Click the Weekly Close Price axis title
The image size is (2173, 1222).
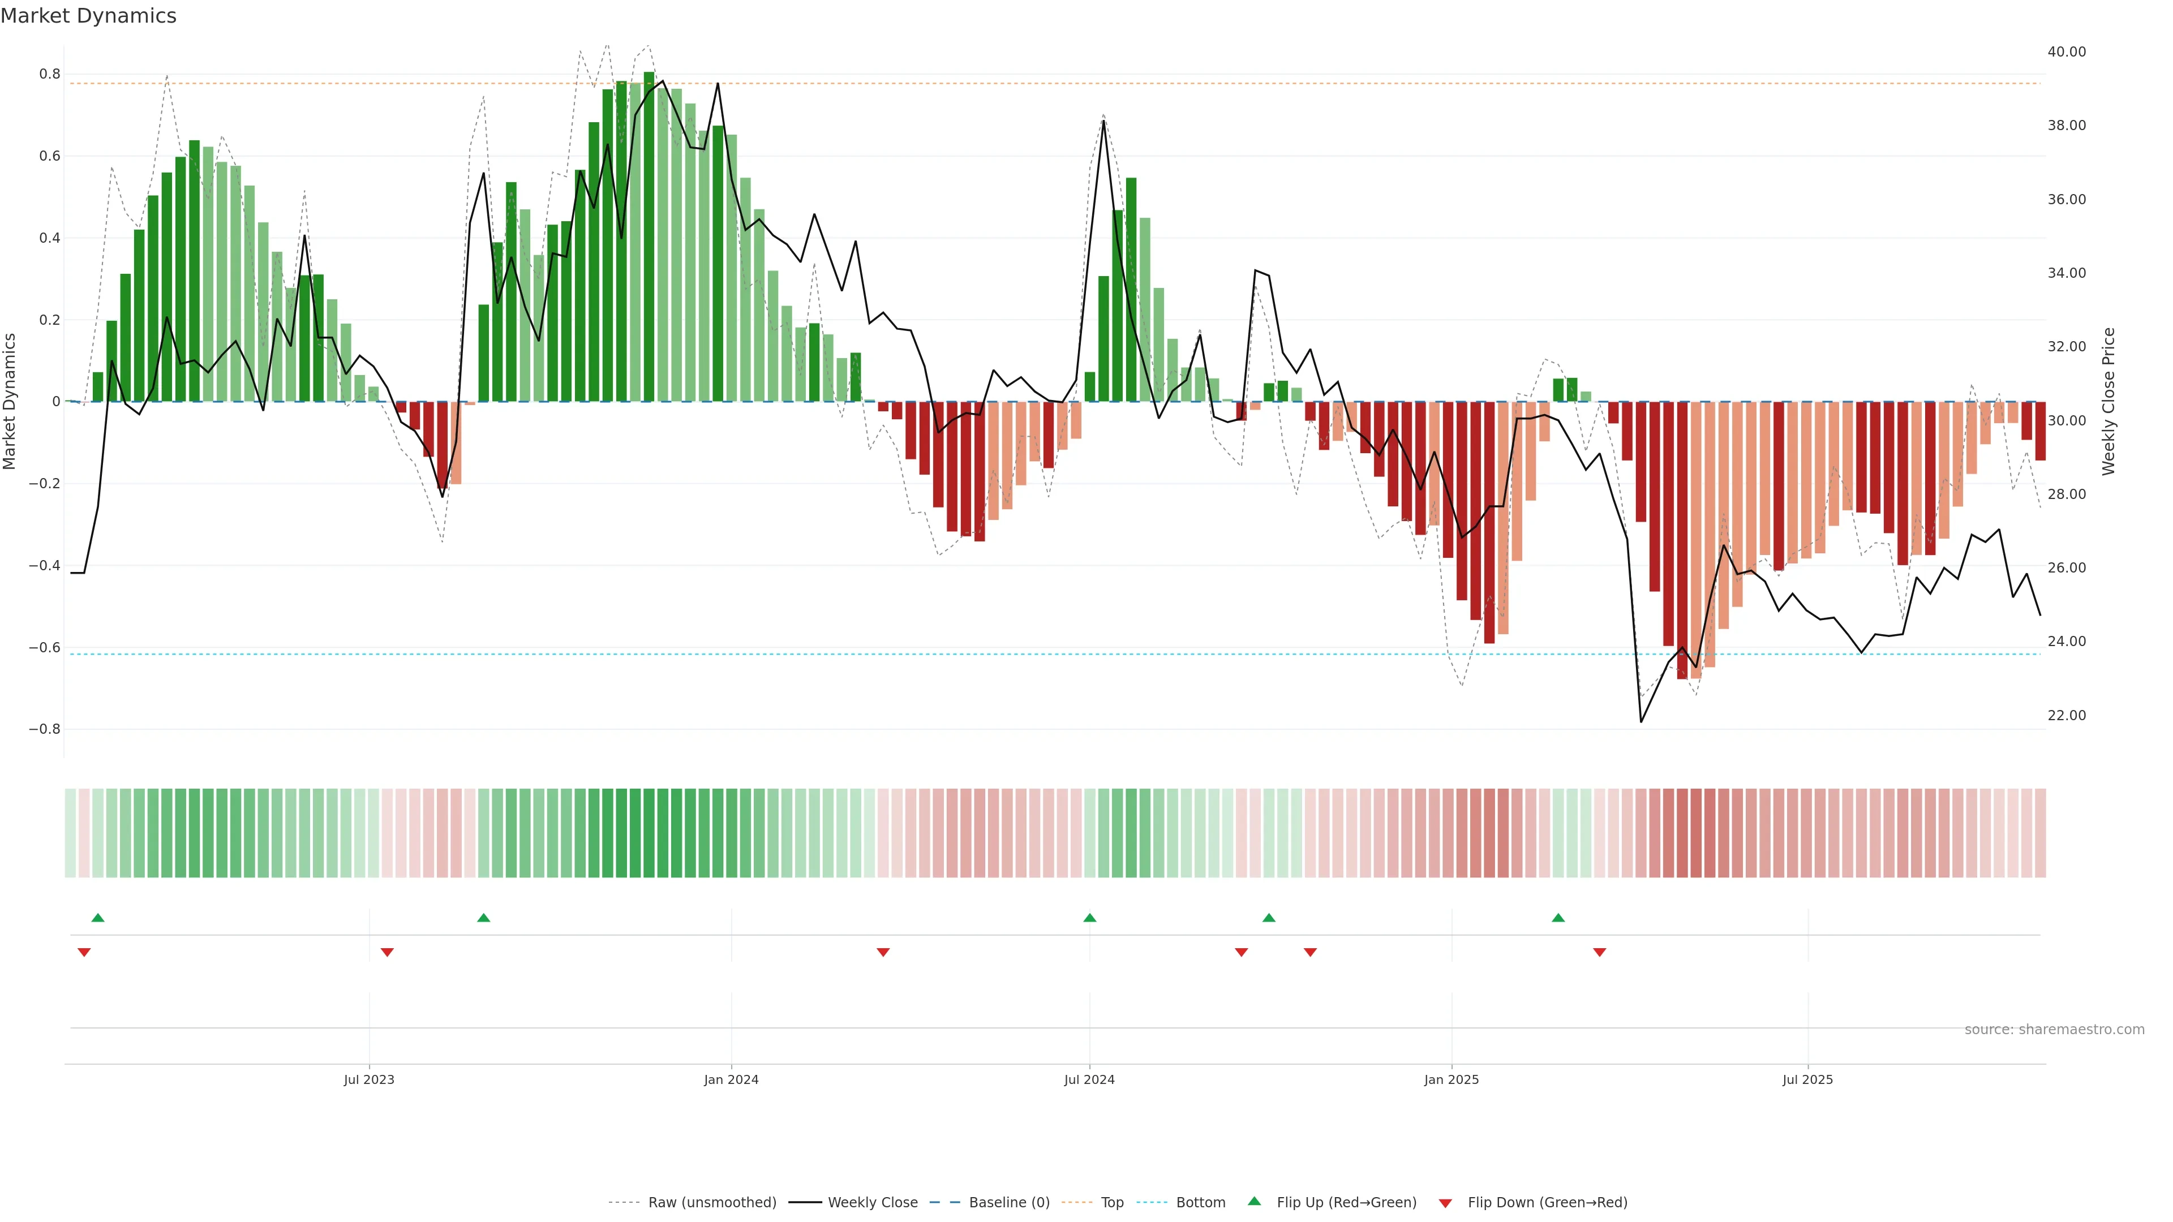(2109, 402)
